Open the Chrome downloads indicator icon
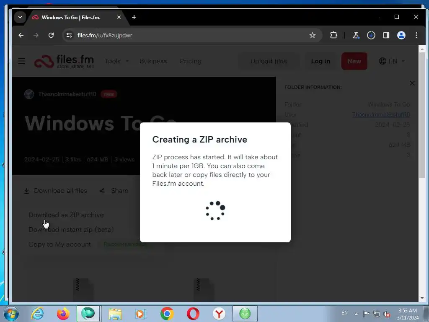The image size is (429, 322). pos(371,35)
